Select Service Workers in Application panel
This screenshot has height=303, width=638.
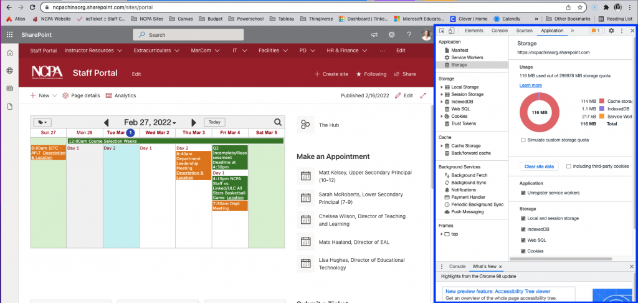[x=467, y=57]
